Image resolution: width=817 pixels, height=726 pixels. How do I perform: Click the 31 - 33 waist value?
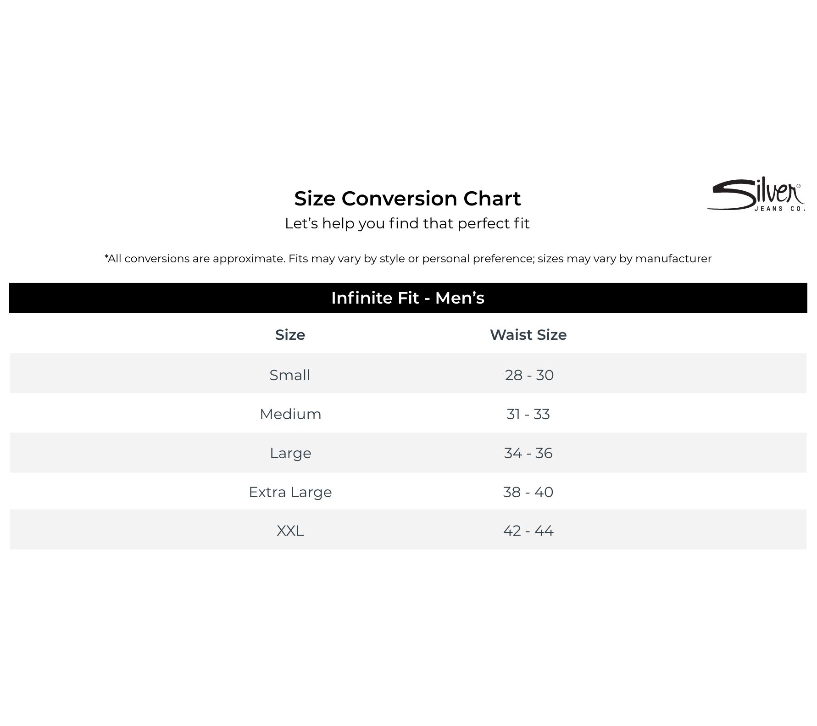(x=528, y=414)
